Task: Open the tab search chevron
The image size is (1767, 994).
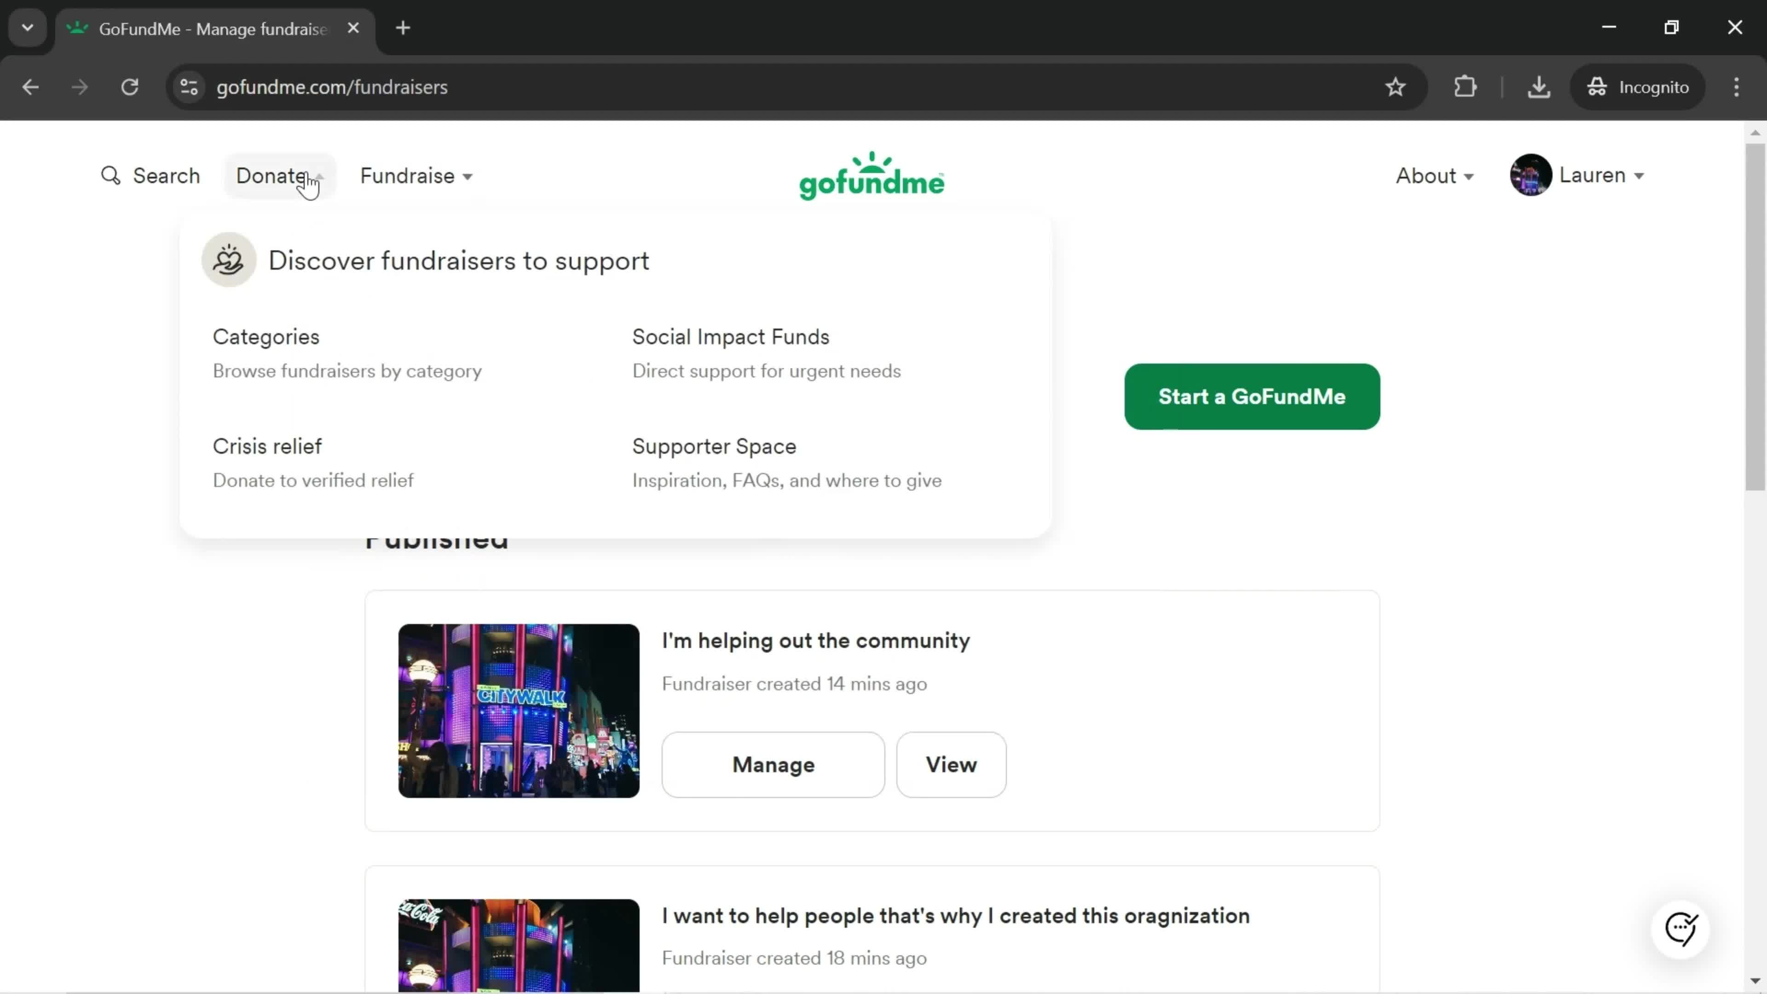Action: click(x=27, y=28)
